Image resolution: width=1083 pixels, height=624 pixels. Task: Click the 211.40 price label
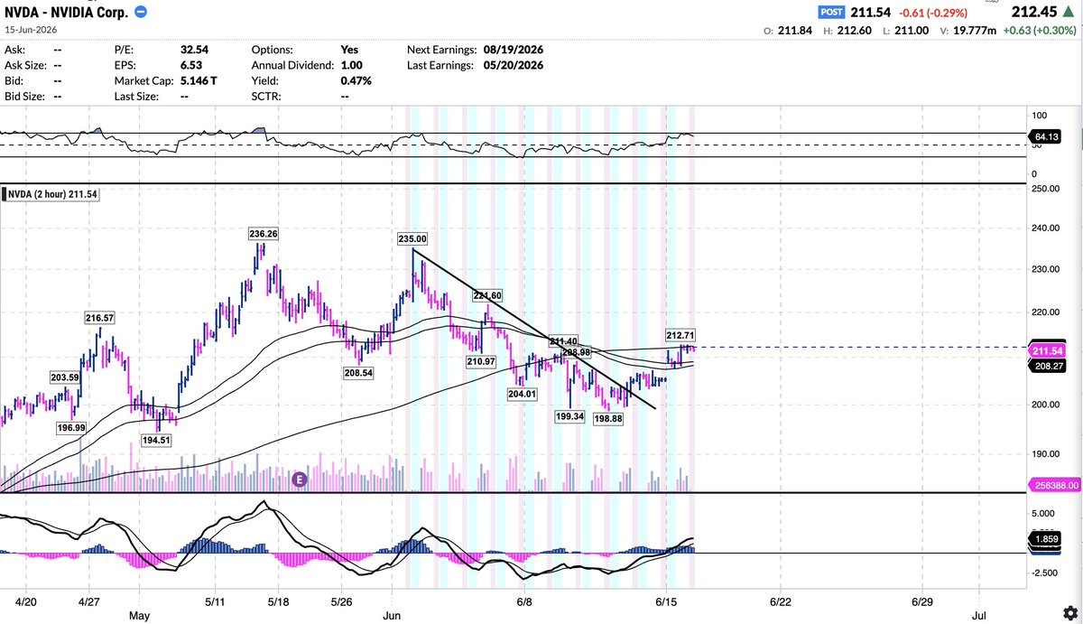[x=563, y=340]
